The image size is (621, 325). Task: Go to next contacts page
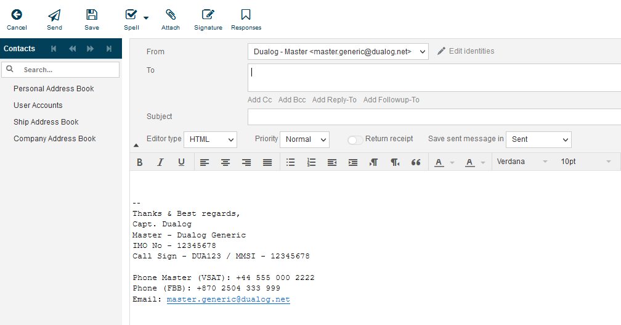pos(91,49)
